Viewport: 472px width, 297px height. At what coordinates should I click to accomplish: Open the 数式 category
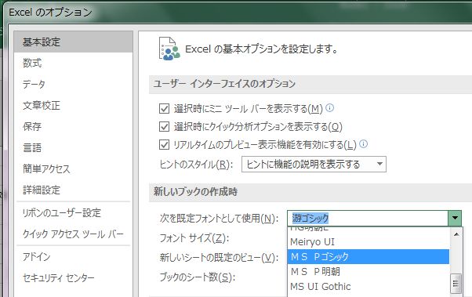click(x=74, y=63)
